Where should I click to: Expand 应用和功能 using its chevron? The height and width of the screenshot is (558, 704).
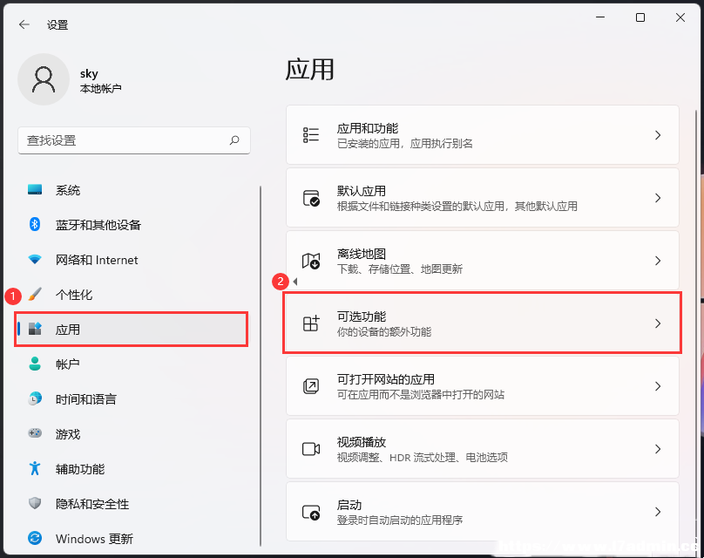(658, 135)
